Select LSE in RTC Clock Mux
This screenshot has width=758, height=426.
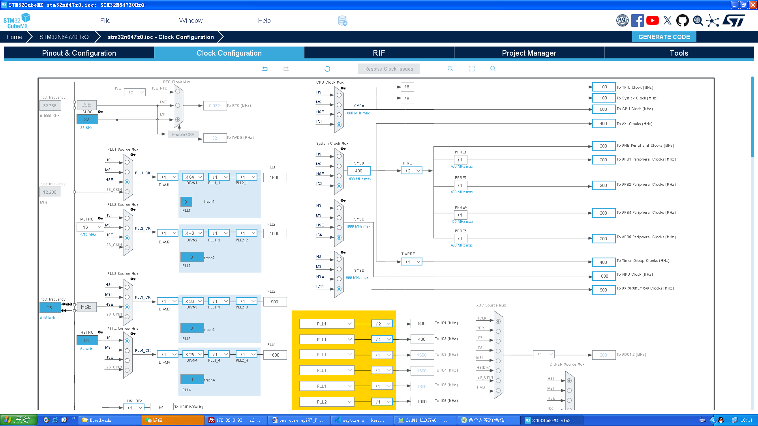(x=178, y=105)
